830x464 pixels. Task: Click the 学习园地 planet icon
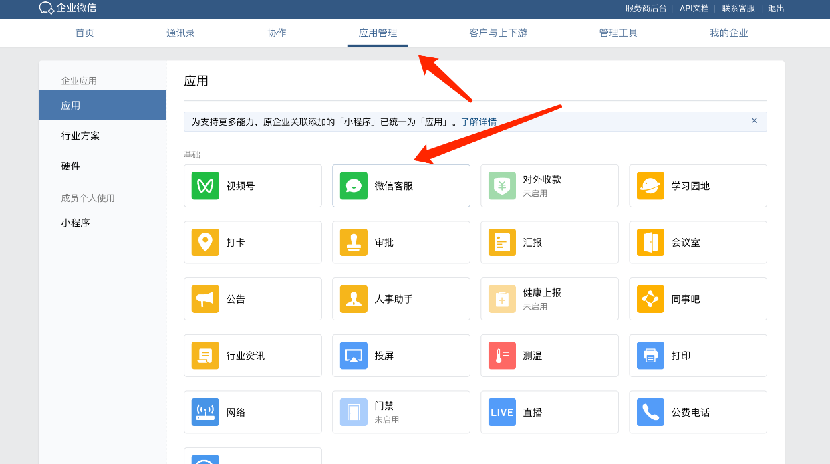650,186
